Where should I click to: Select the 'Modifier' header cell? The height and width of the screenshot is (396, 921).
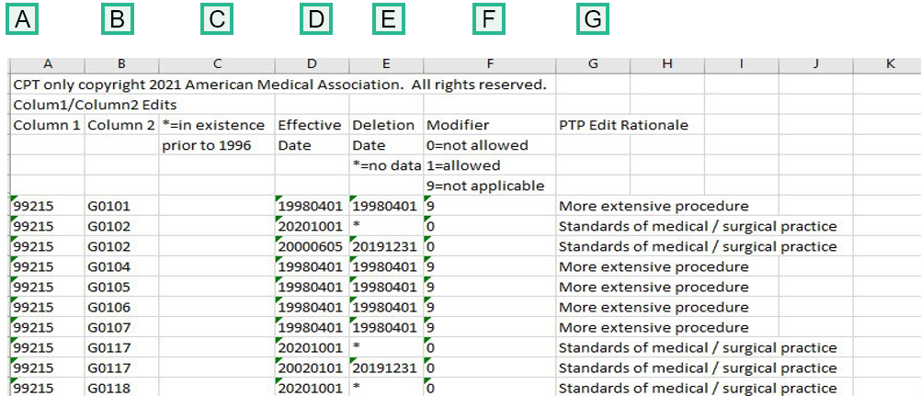point(458,125)
